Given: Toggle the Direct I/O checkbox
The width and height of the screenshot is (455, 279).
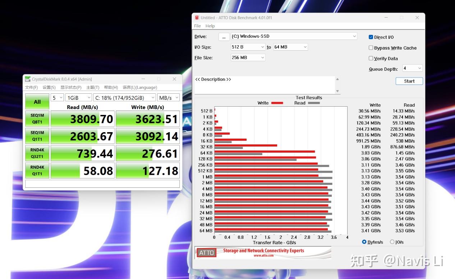Looking at the screenshot, I should pos(371,37).
